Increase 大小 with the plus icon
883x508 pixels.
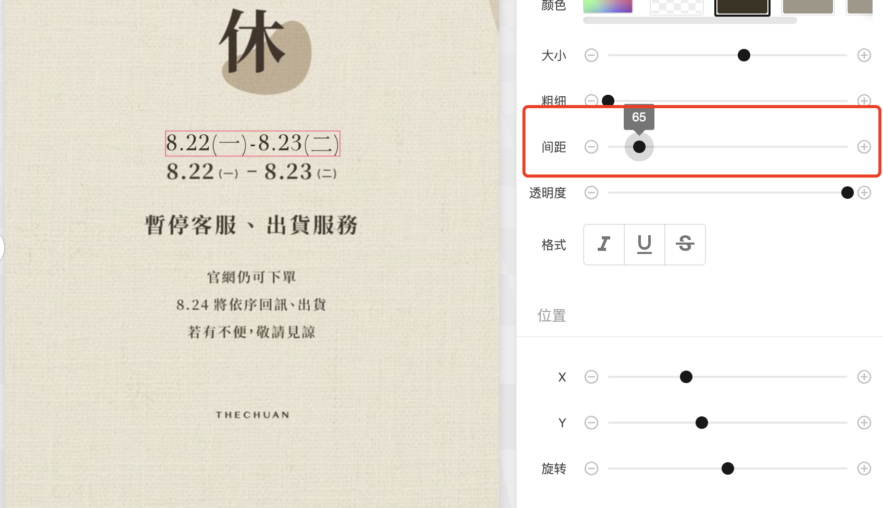click(x=864, y=55)
